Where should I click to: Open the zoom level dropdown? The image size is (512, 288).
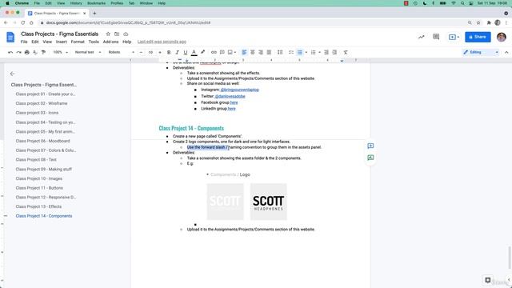61,52
